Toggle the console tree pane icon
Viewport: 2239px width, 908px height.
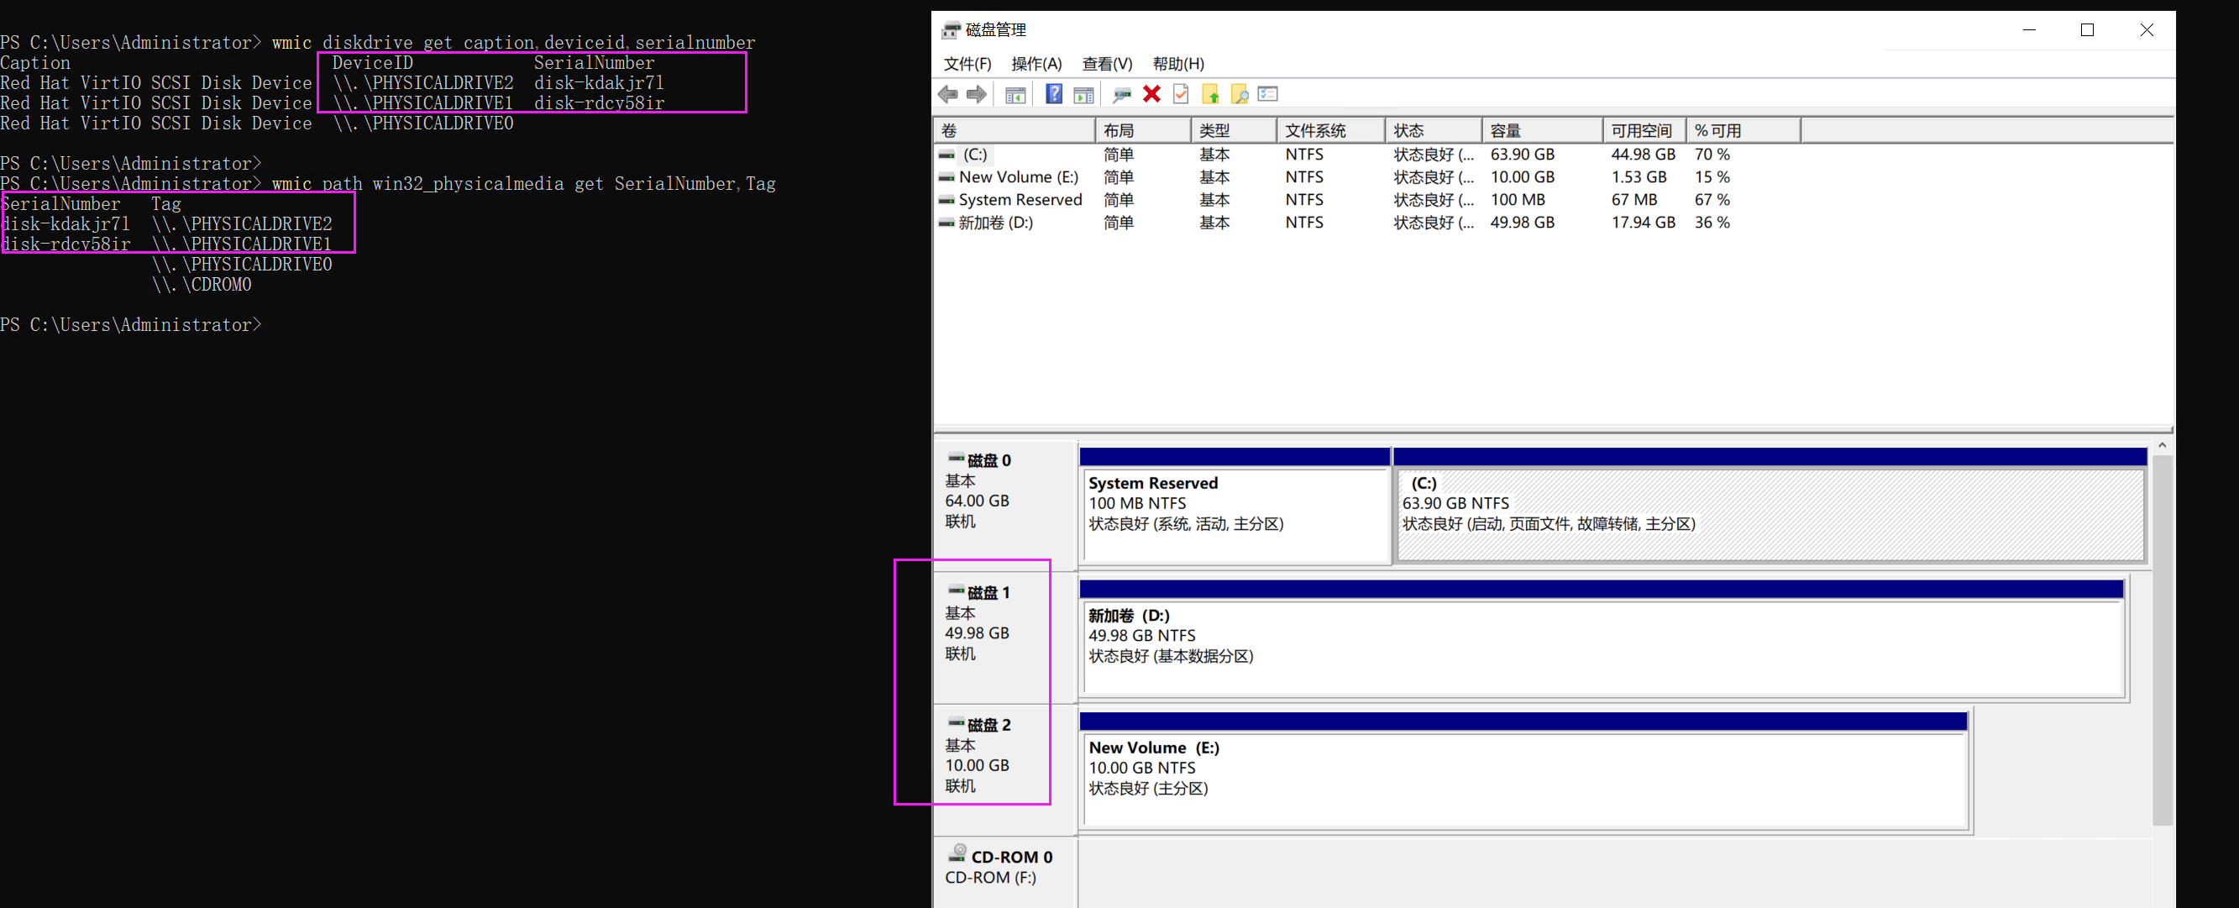[x=1015, y=94]
